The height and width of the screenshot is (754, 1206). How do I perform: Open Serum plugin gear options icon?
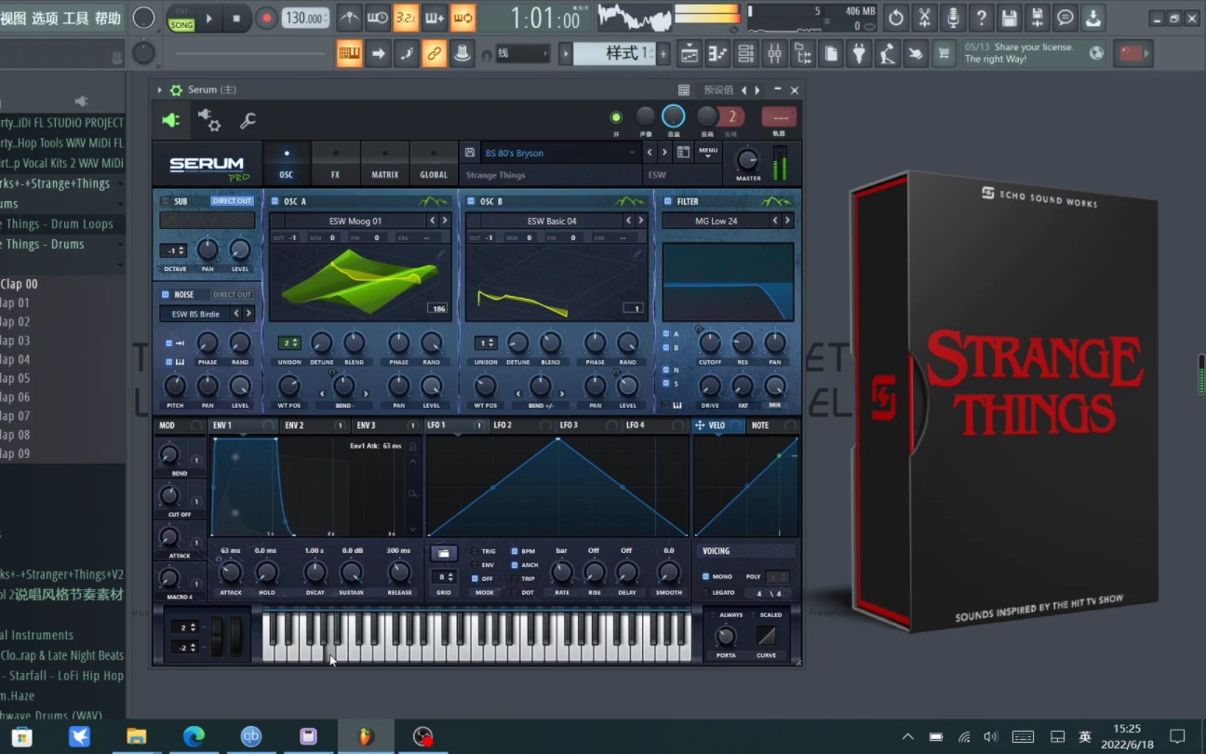pyautogui.click(x=209, y=120)
